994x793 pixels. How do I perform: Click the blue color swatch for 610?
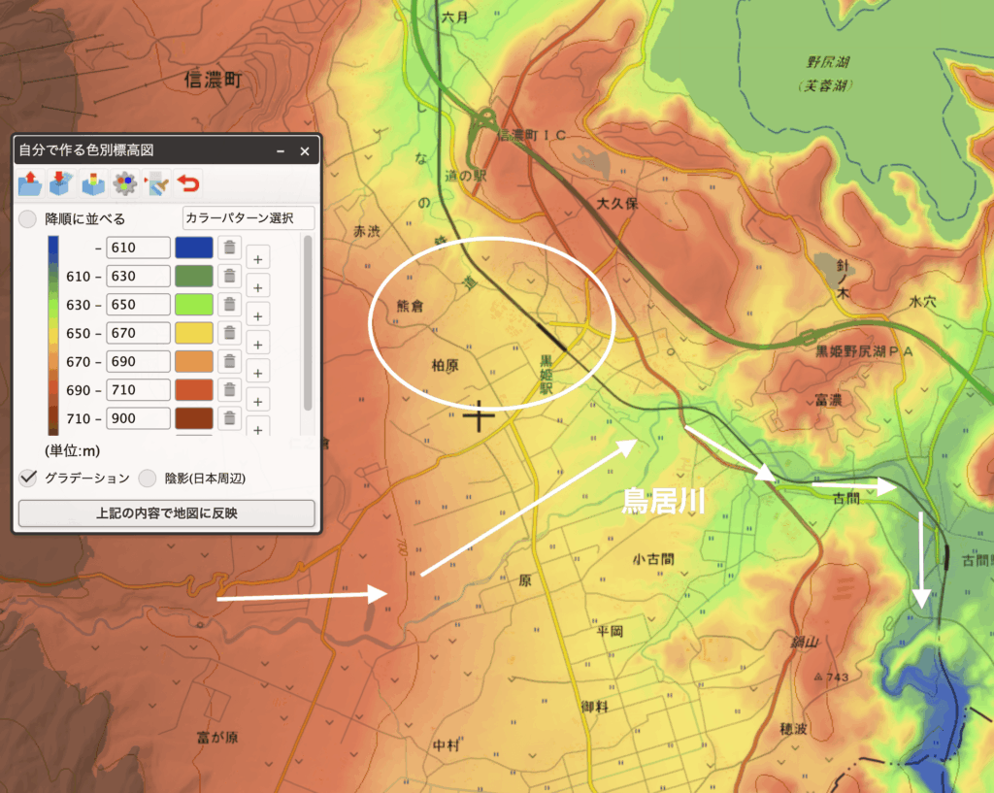point(193,248)
